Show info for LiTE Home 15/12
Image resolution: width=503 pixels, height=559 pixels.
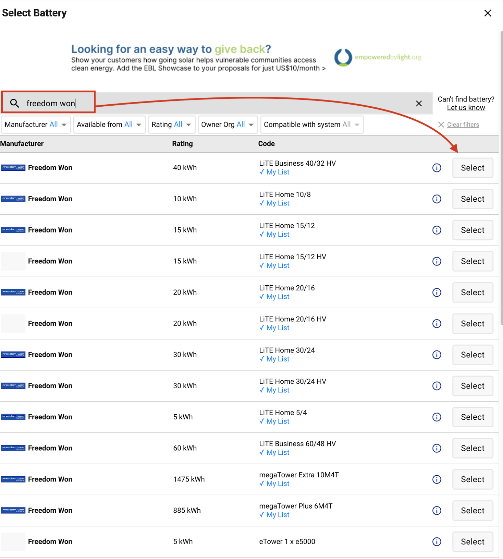[437, 230]
